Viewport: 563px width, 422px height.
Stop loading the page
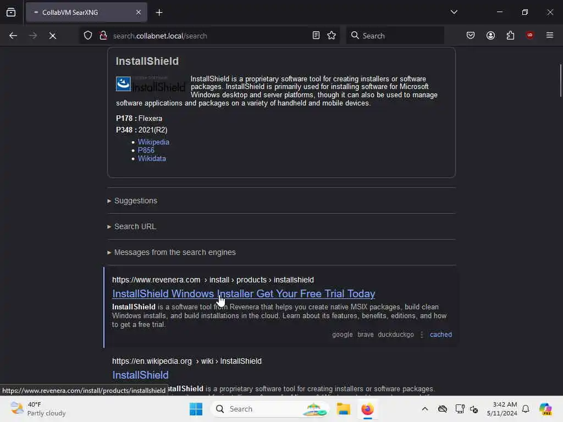(x=52, y=36)
